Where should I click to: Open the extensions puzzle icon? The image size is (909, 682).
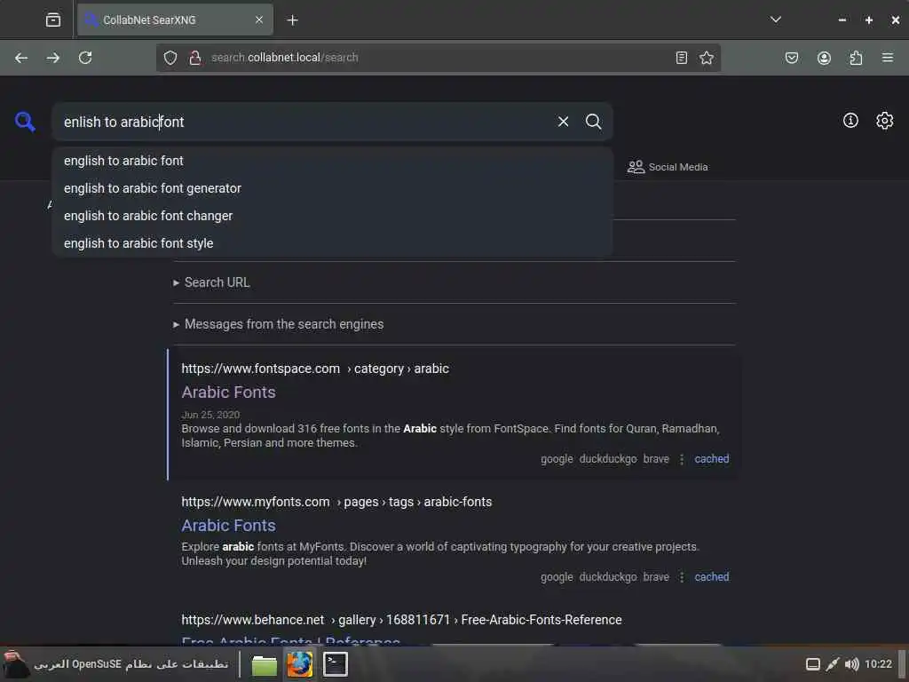856,58
